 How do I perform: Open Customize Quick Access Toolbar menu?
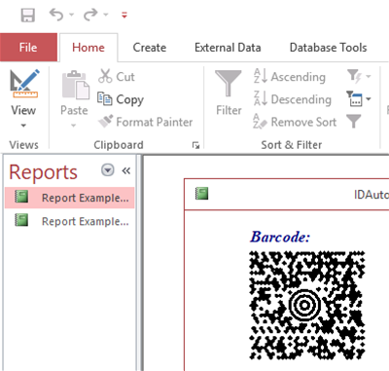tap(124, 15)
